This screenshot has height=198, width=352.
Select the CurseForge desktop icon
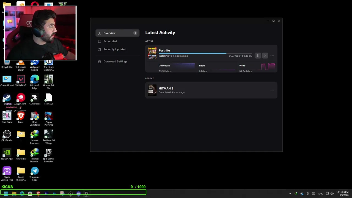click(35, 99)
